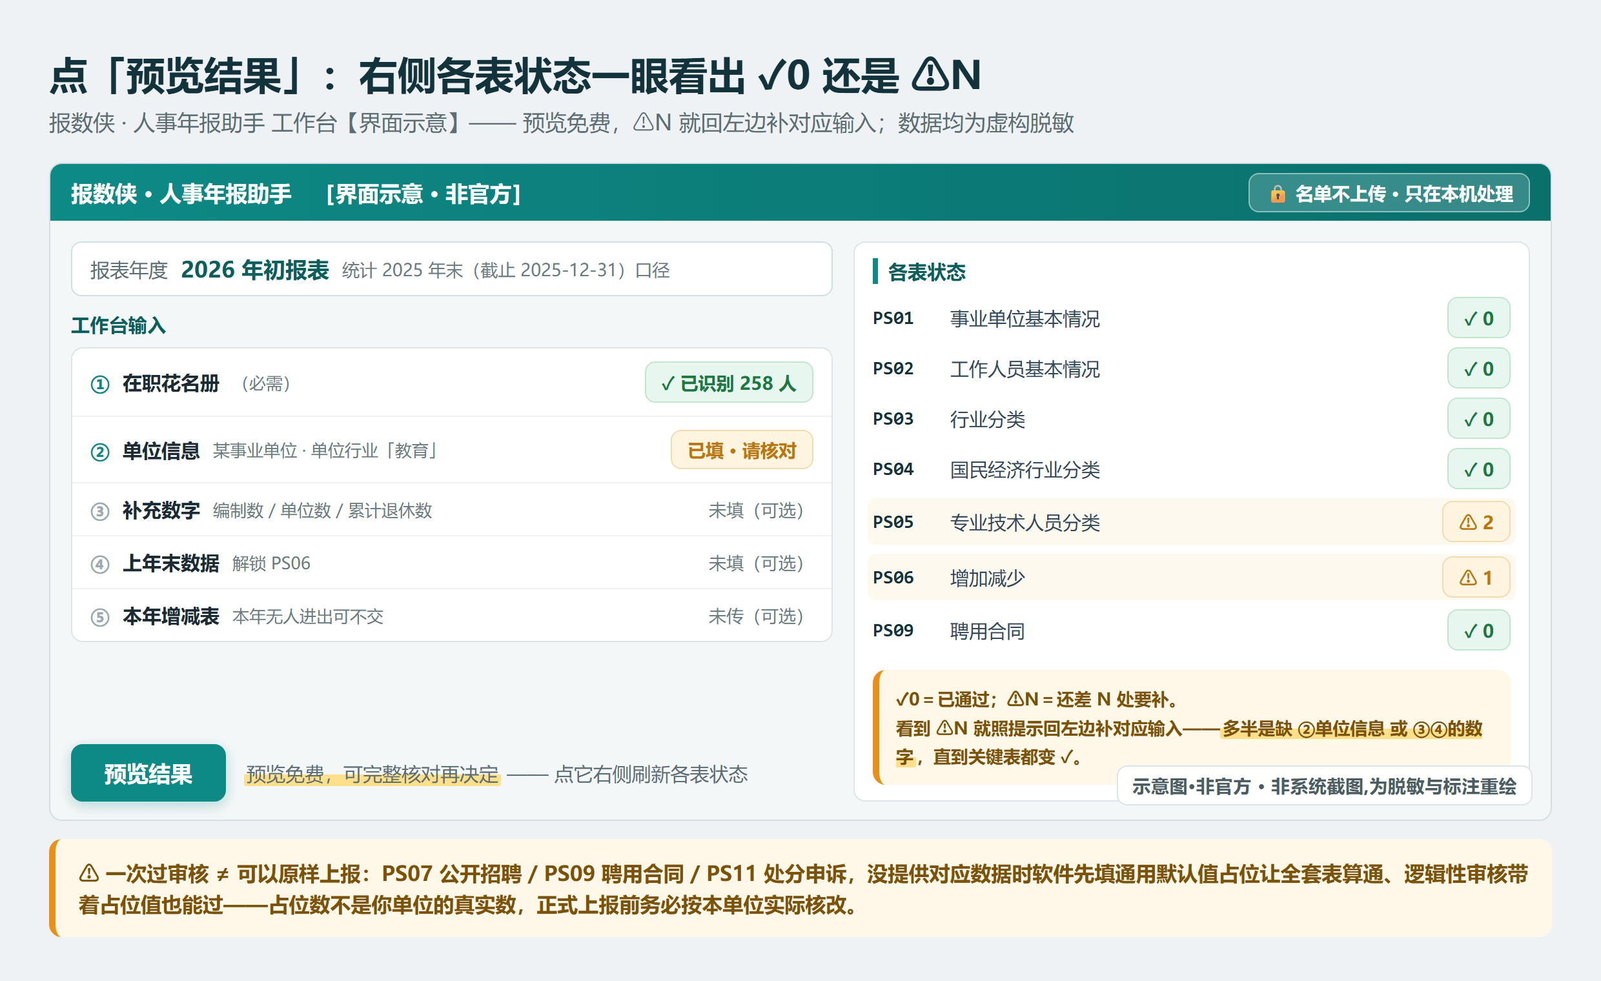Screen dimensions: 1601x981
Task: Select the PS04 国民经济行业分类 row
Action: coord(1191,469)
